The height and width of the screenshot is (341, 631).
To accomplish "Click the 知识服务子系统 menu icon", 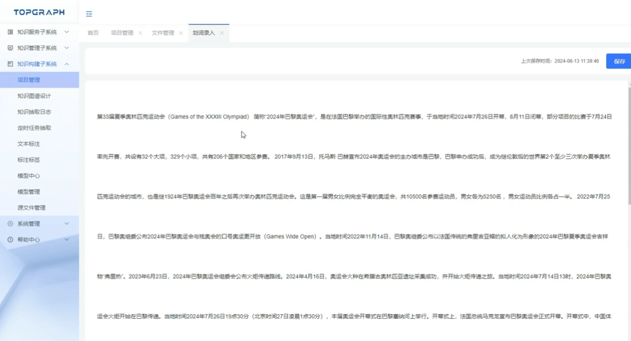I will (x=10, y=32).
